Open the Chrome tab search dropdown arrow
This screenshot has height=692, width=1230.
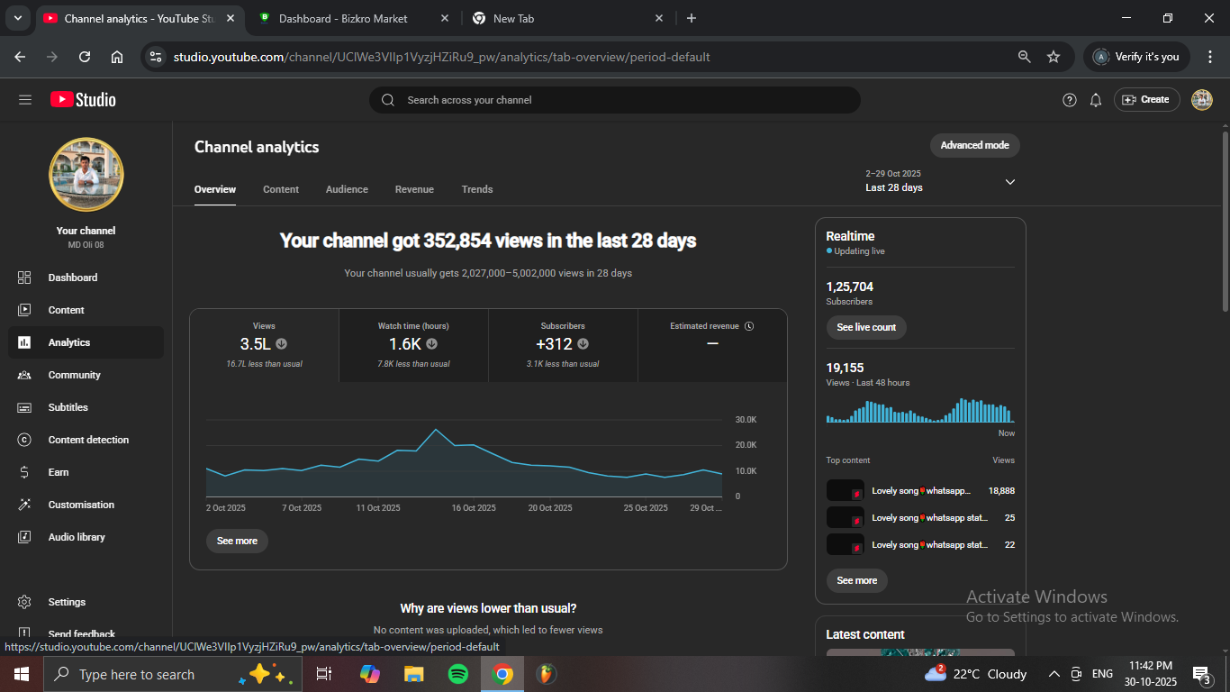click(17, 18)
